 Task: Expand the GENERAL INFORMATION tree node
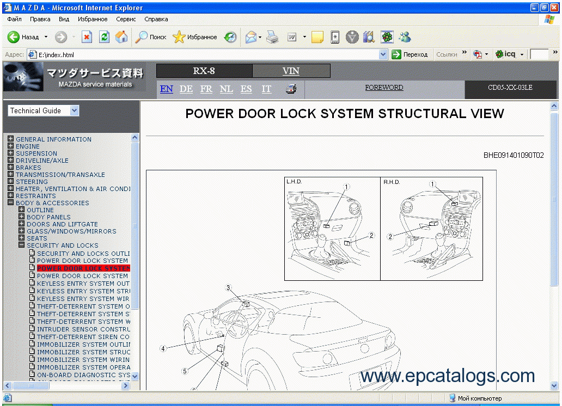coord(11,139)
